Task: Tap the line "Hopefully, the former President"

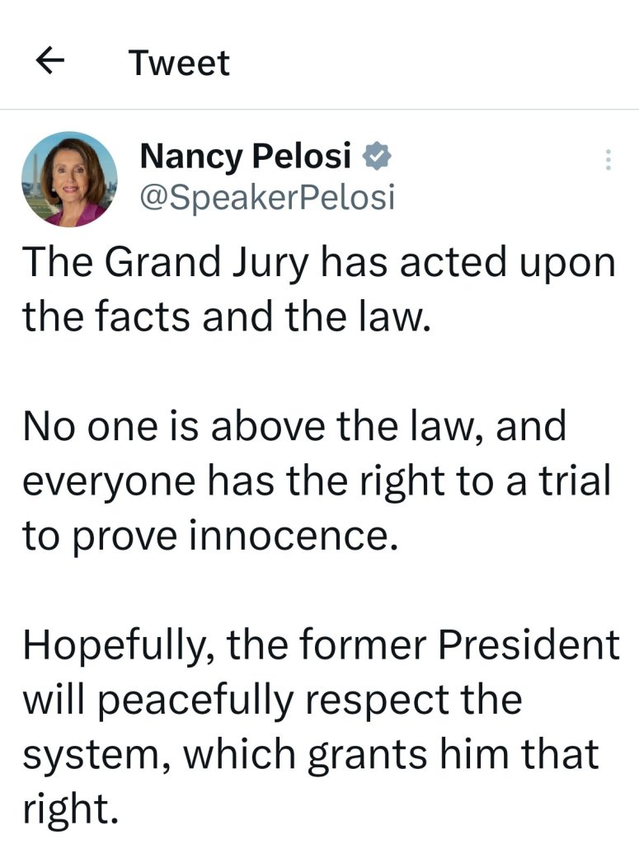Action: pyautogui.click(x=320, y=645)
